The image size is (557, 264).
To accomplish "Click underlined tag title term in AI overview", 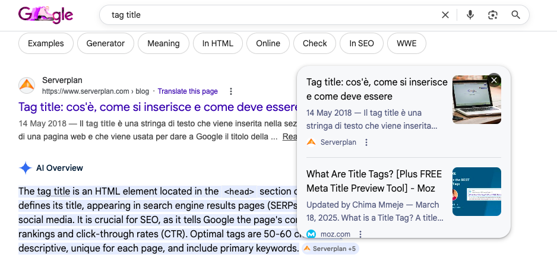I will coord(53,192).
